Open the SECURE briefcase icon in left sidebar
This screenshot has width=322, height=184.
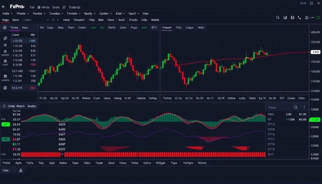5,51
